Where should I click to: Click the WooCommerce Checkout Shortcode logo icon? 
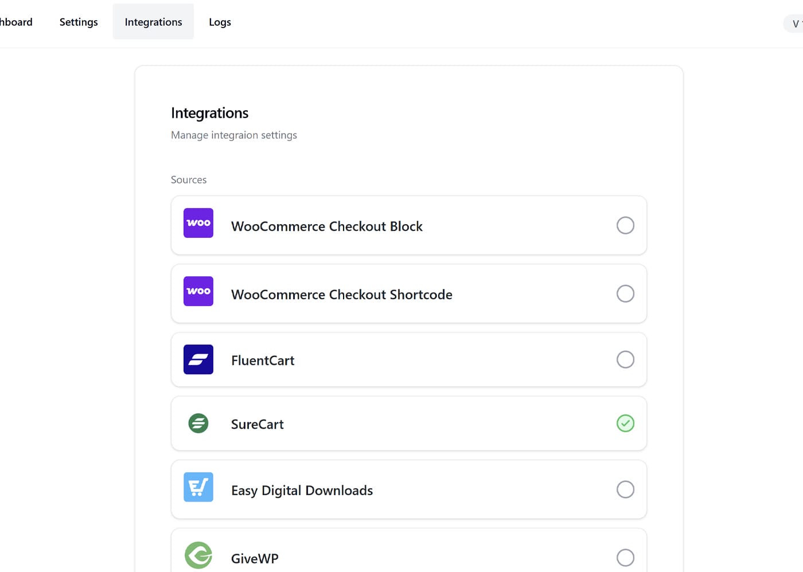click(198, 291)
